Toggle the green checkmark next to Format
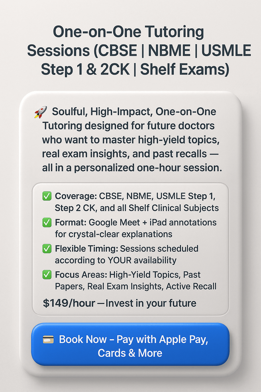This screenshot has height=392, width=261. [x=47, y=222]
